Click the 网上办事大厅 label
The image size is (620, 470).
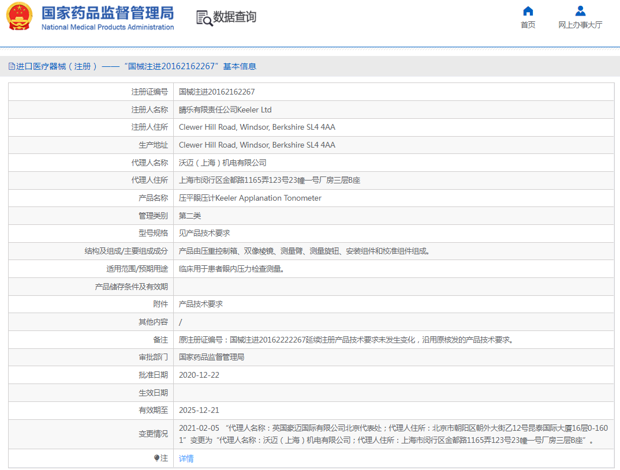click(581, 25)
